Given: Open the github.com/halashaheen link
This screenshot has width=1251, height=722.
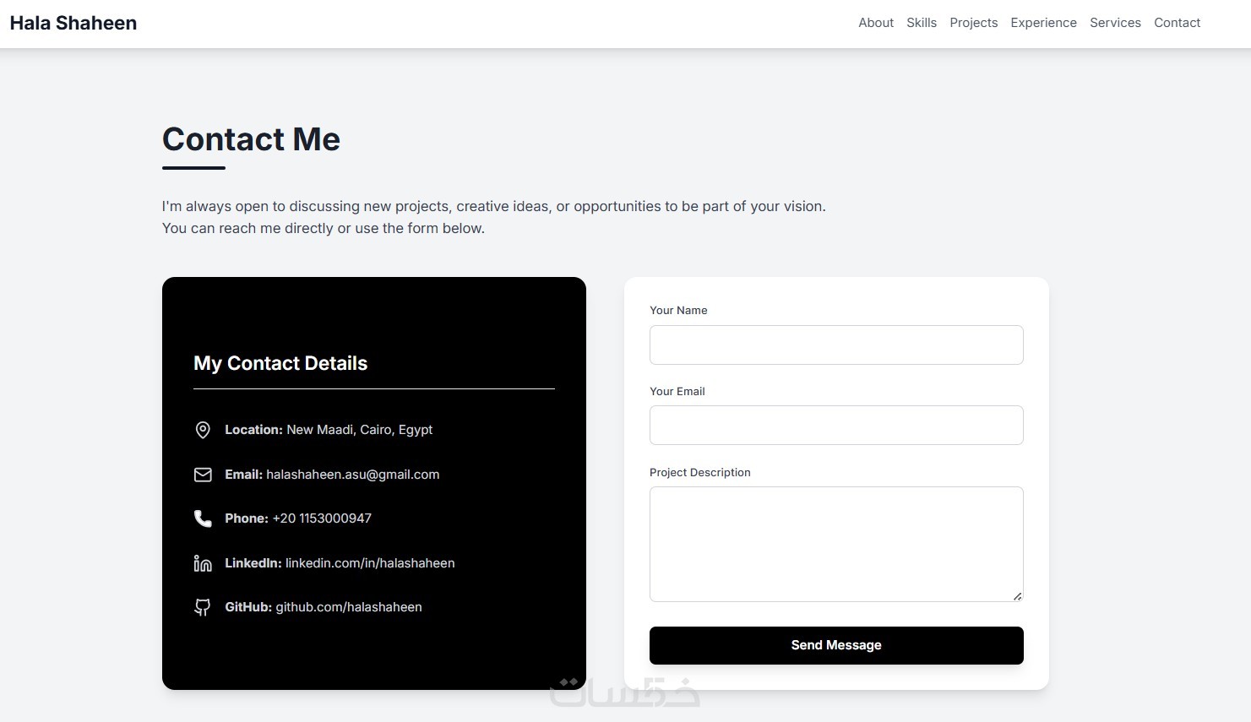Looking at the screenshot, I should (x=349, y=607).
